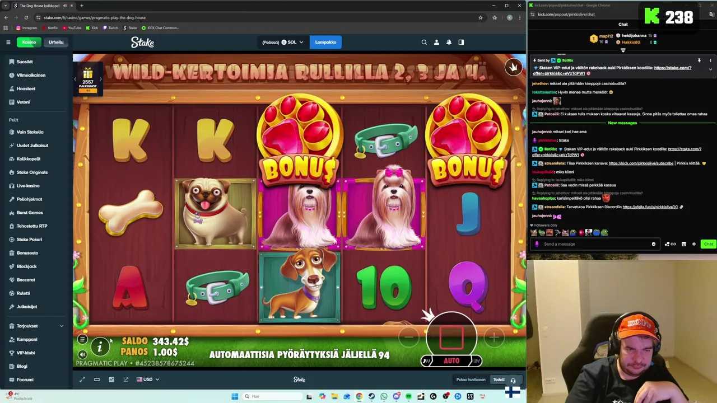
Task: Enter fullscreen mode for the game
Action: click(x=82, y=379)
